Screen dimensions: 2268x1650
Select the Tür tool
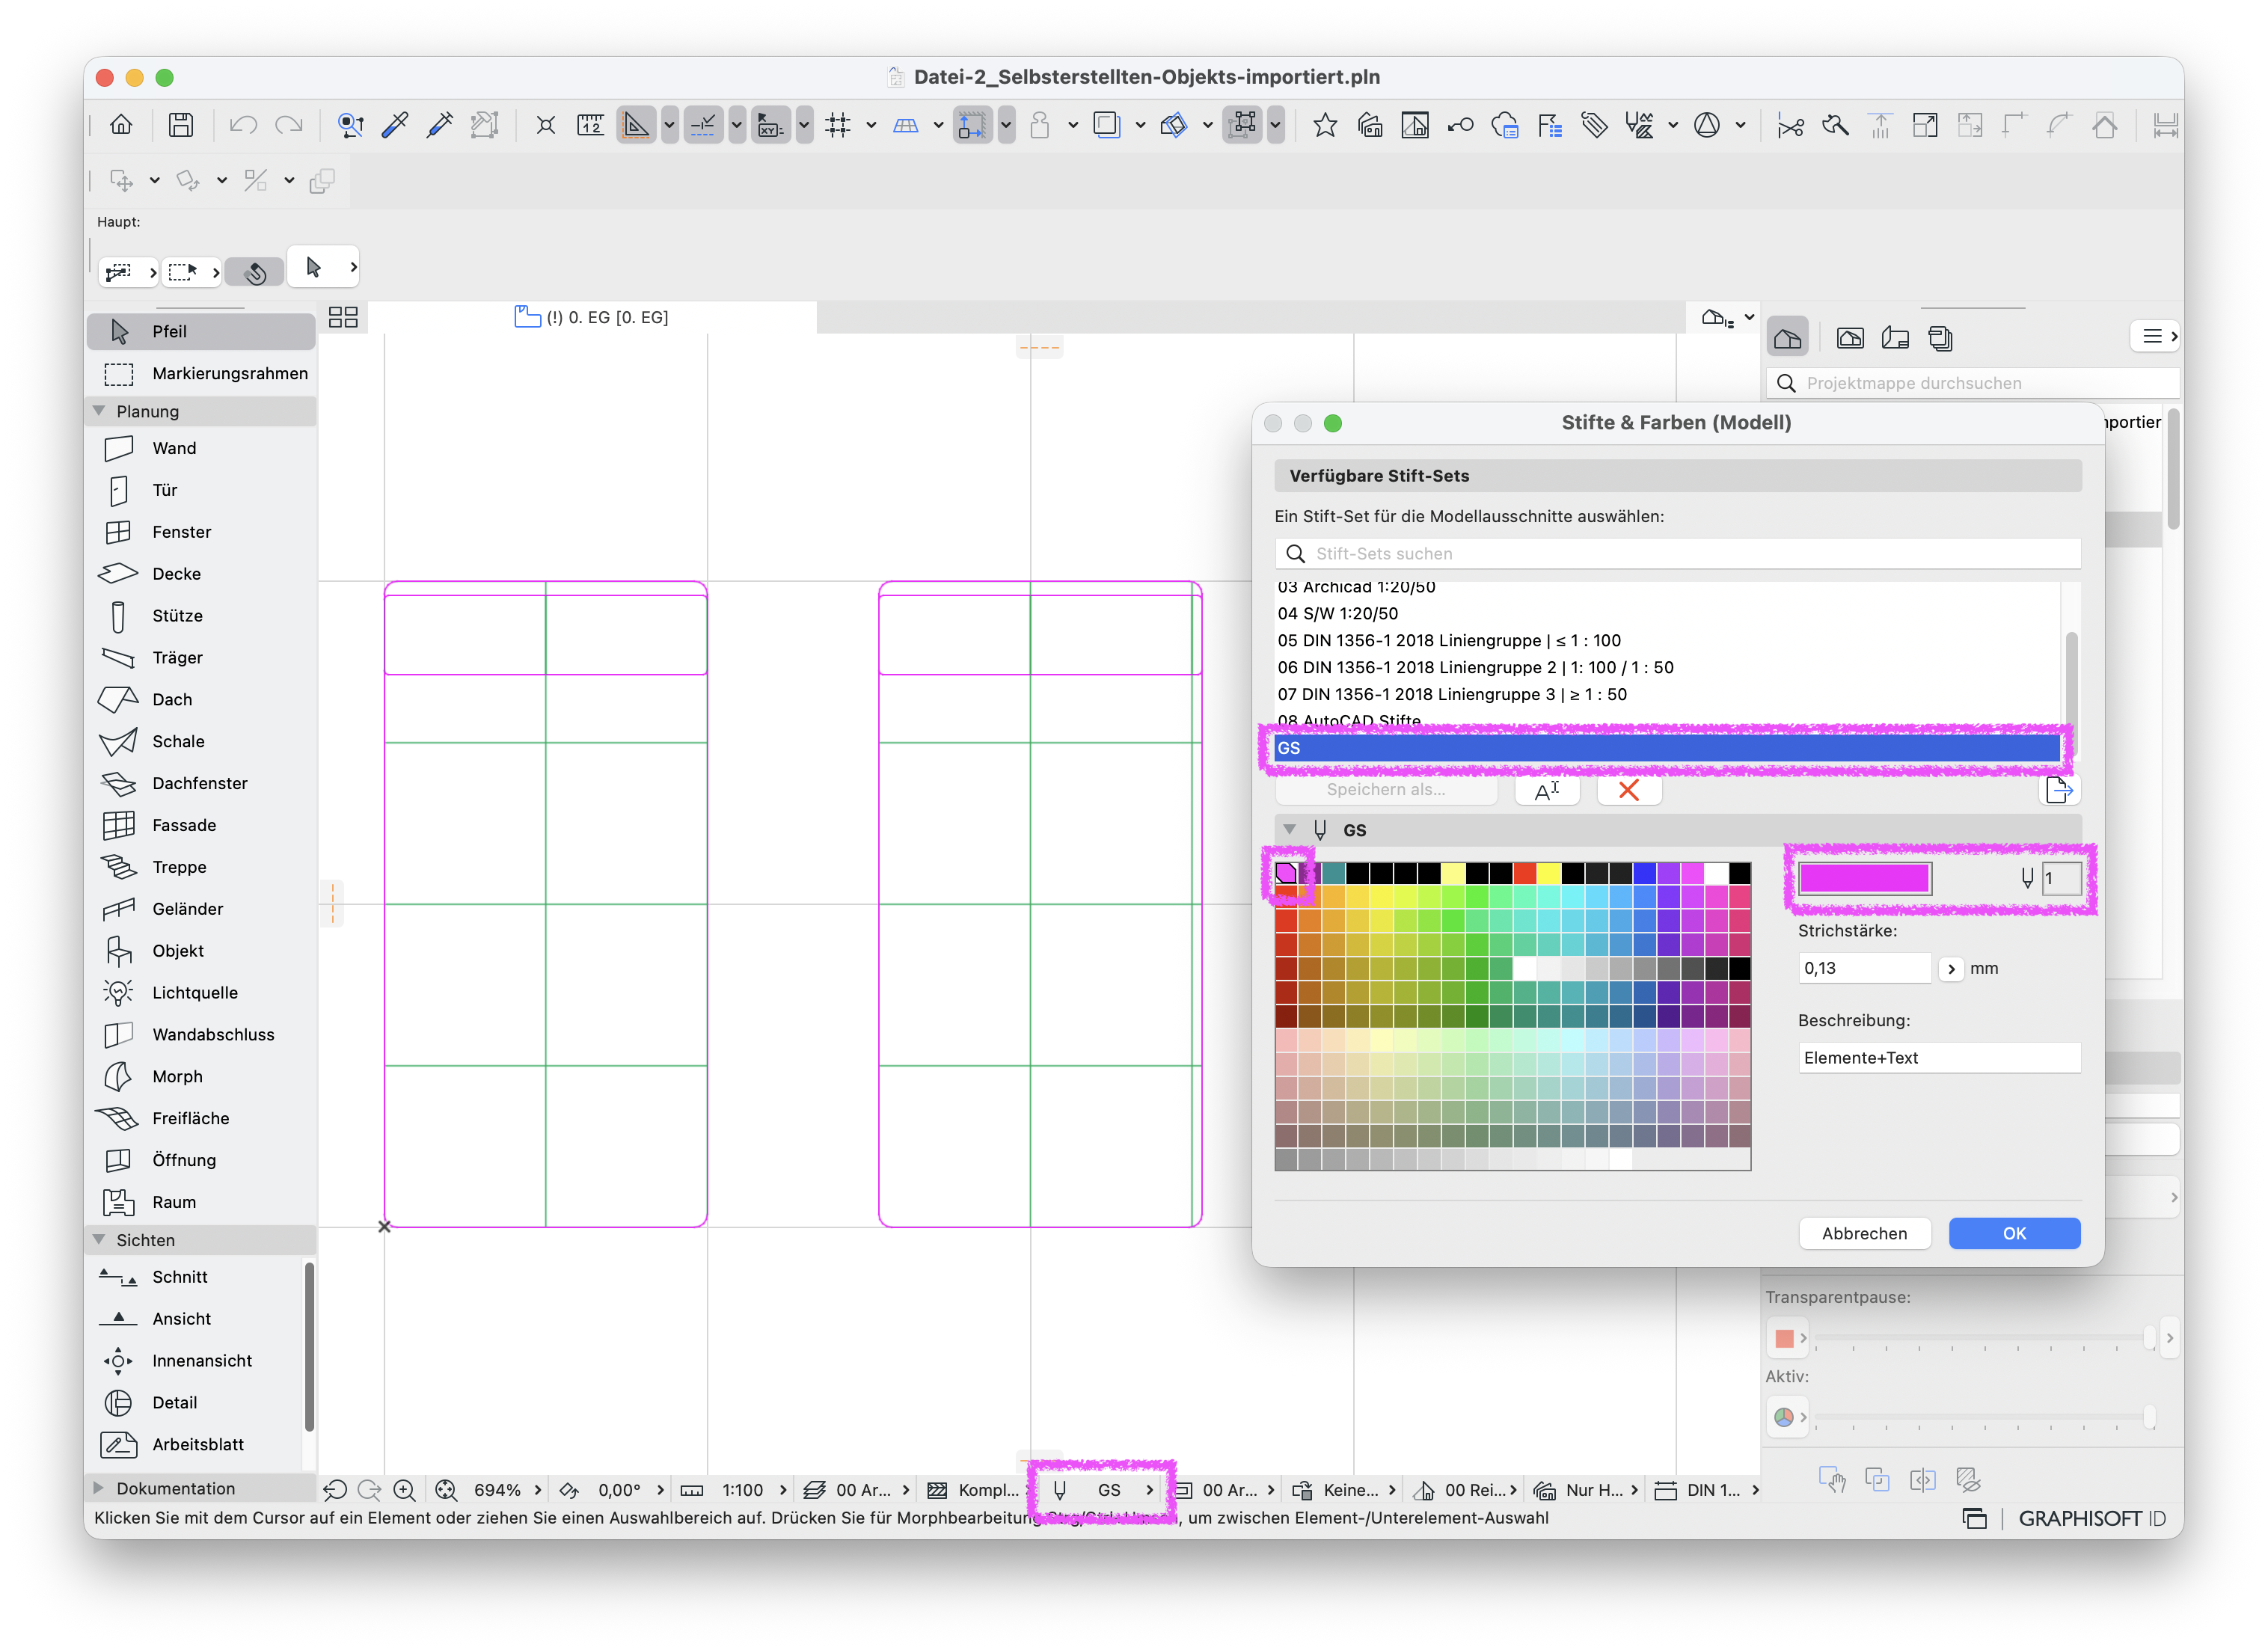tap(201, 490)
